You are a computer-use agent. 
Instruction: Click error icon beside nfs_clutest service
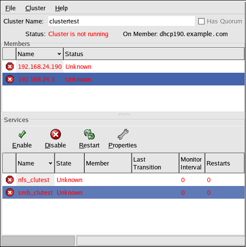point(10,180)
